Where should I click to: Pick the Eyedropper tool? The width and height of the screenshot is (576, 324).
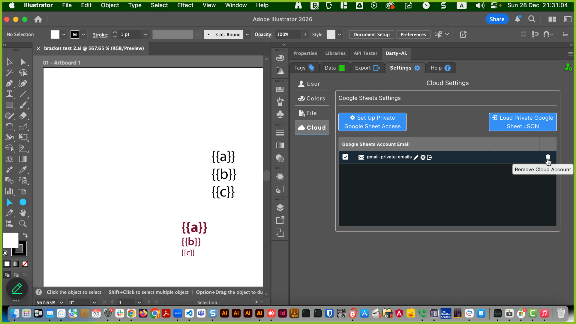(23, 170)
